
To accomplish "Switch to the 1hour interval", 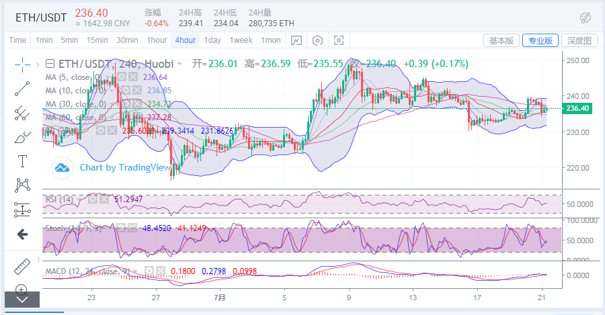I will point(157,40).
